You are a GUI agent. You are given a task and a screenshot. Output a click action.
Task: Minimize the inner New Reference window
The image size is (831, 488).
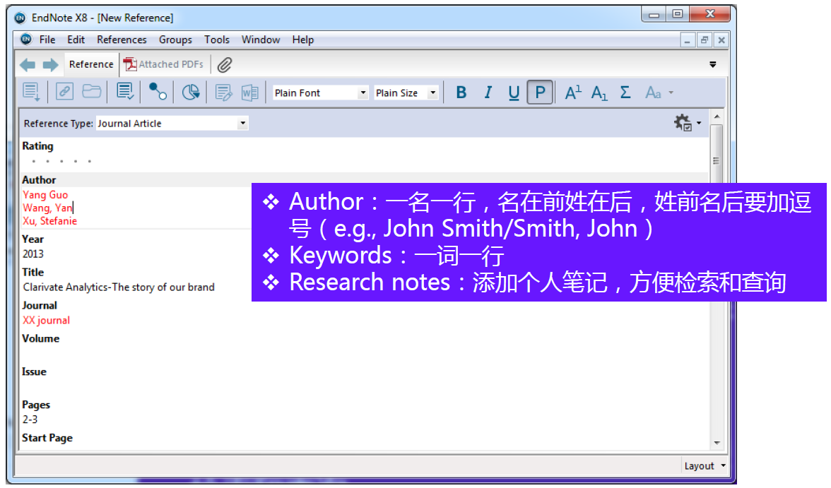click(x=688, y=40)
